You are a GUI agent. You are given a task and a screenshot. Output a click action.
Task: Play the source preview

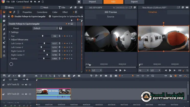(x=120, y=70)
